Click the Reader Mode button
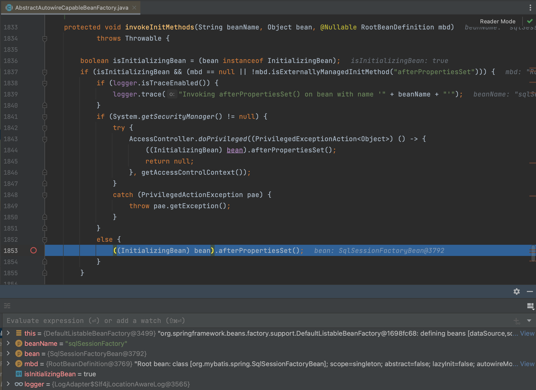 [497, 21]
